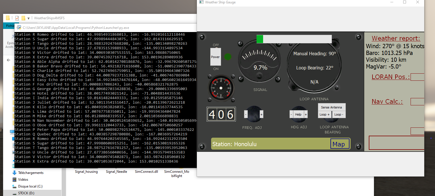Decrease frequency with the FREQ. ADJ minus button
The width and height of the screenshot is (435, 196).
click(x=246, y=114)
